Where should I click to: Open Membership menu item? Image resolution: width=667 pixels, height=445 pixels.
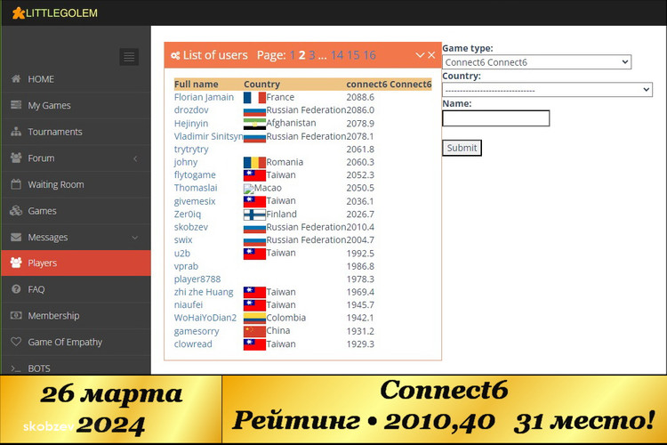[53, 316]
